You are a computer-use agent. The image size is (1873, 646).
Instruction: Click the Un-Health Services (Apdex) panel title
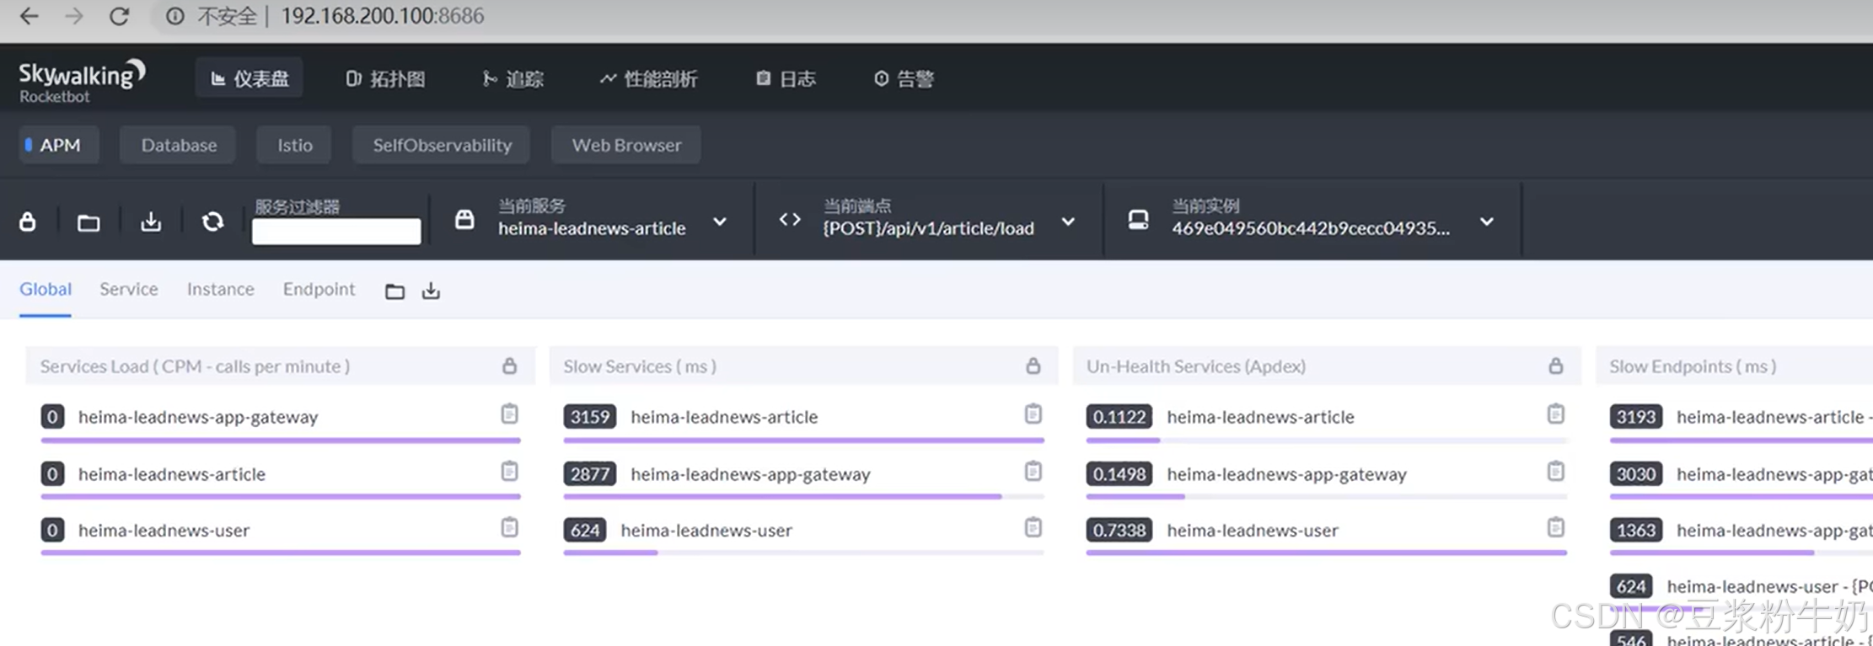(1196, 366)
